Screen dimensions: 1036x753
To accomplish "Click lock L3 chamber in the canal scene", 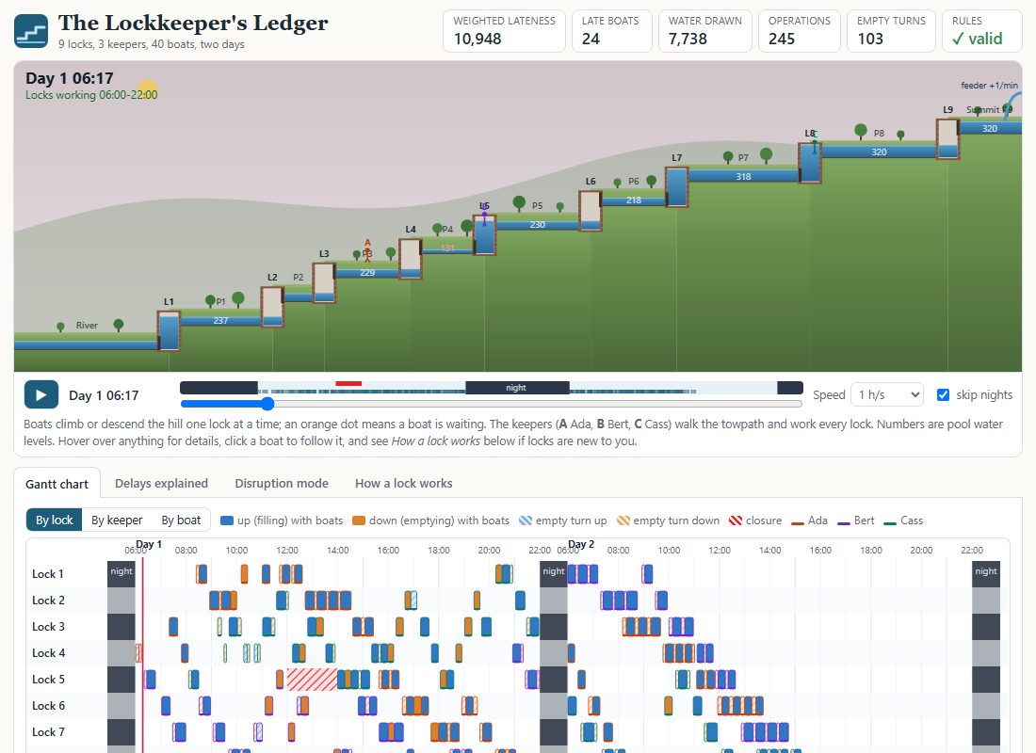I will [x=324, y=282].
